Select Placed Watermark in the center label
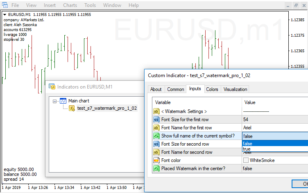308x193 pixels. 193,169
